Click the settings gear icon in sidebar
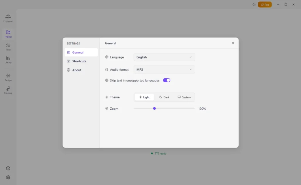The image size is (301, 185). coord(8,177)
